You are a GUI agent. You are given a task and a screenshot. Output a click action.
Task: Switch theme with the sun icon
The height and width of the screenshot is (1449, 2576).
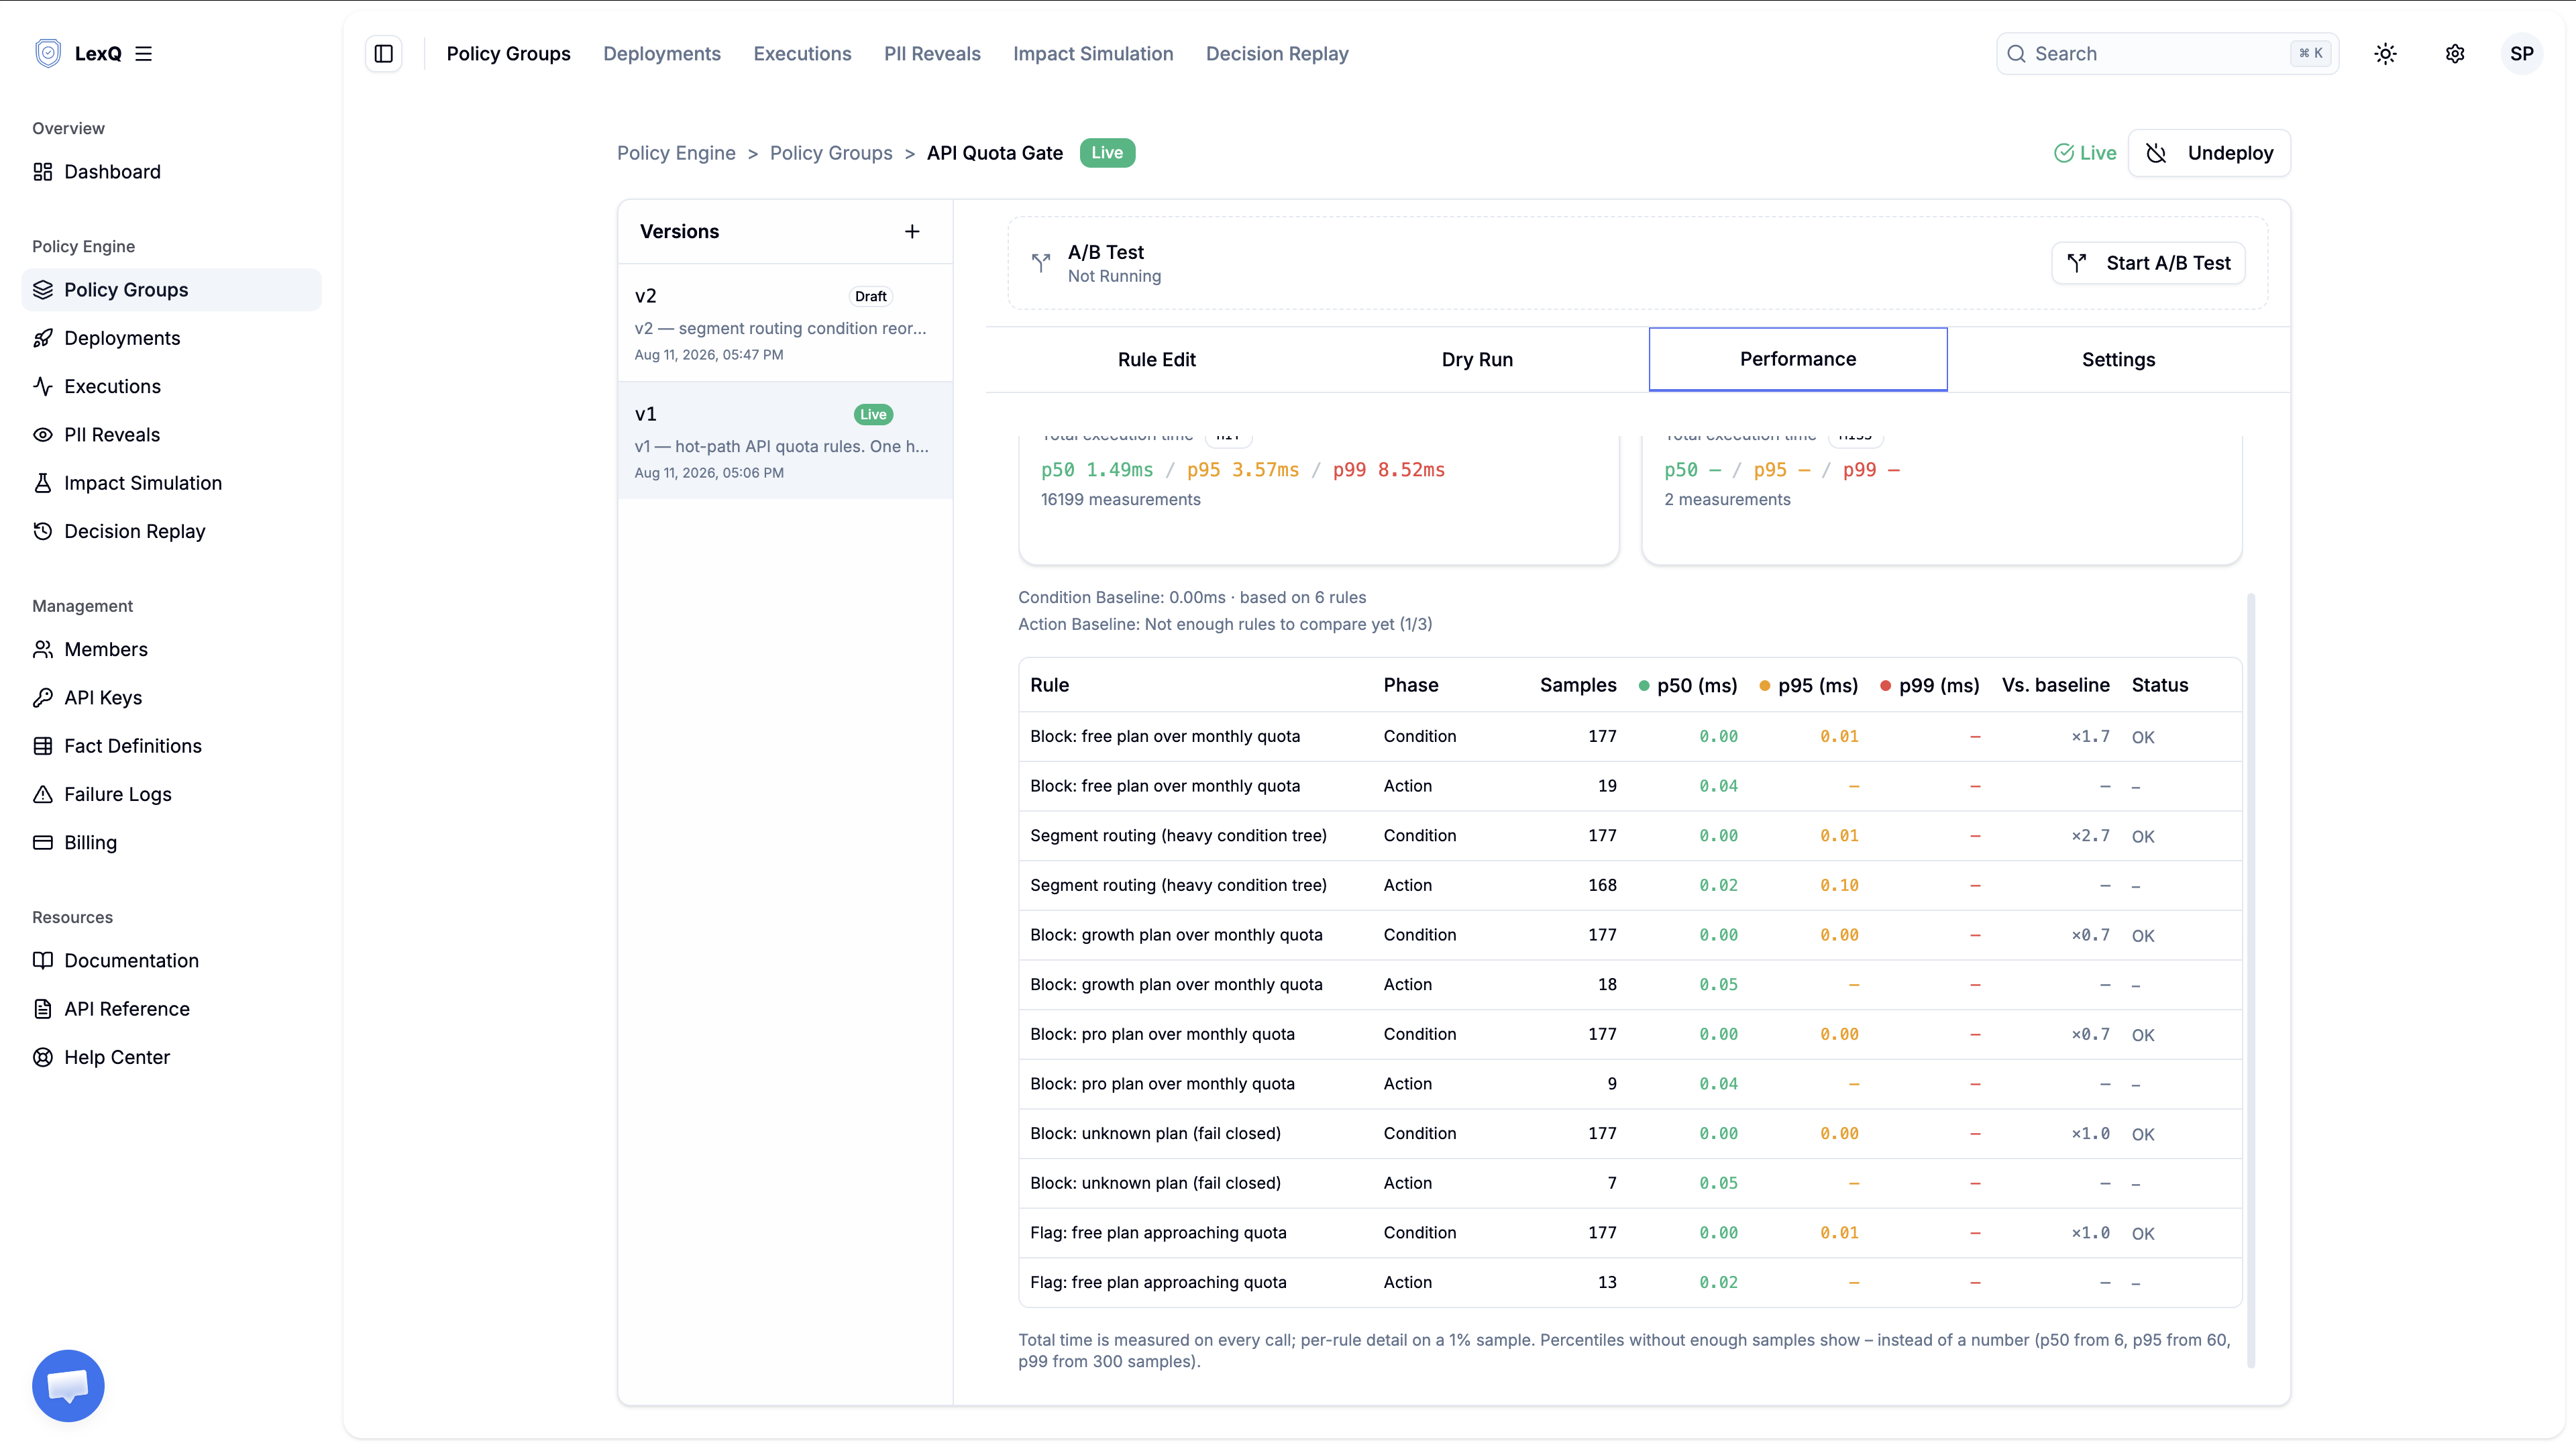(x=2386, y=54)
